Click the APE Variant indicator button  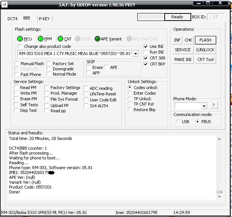pyautogui.click(x=108, y=39)
